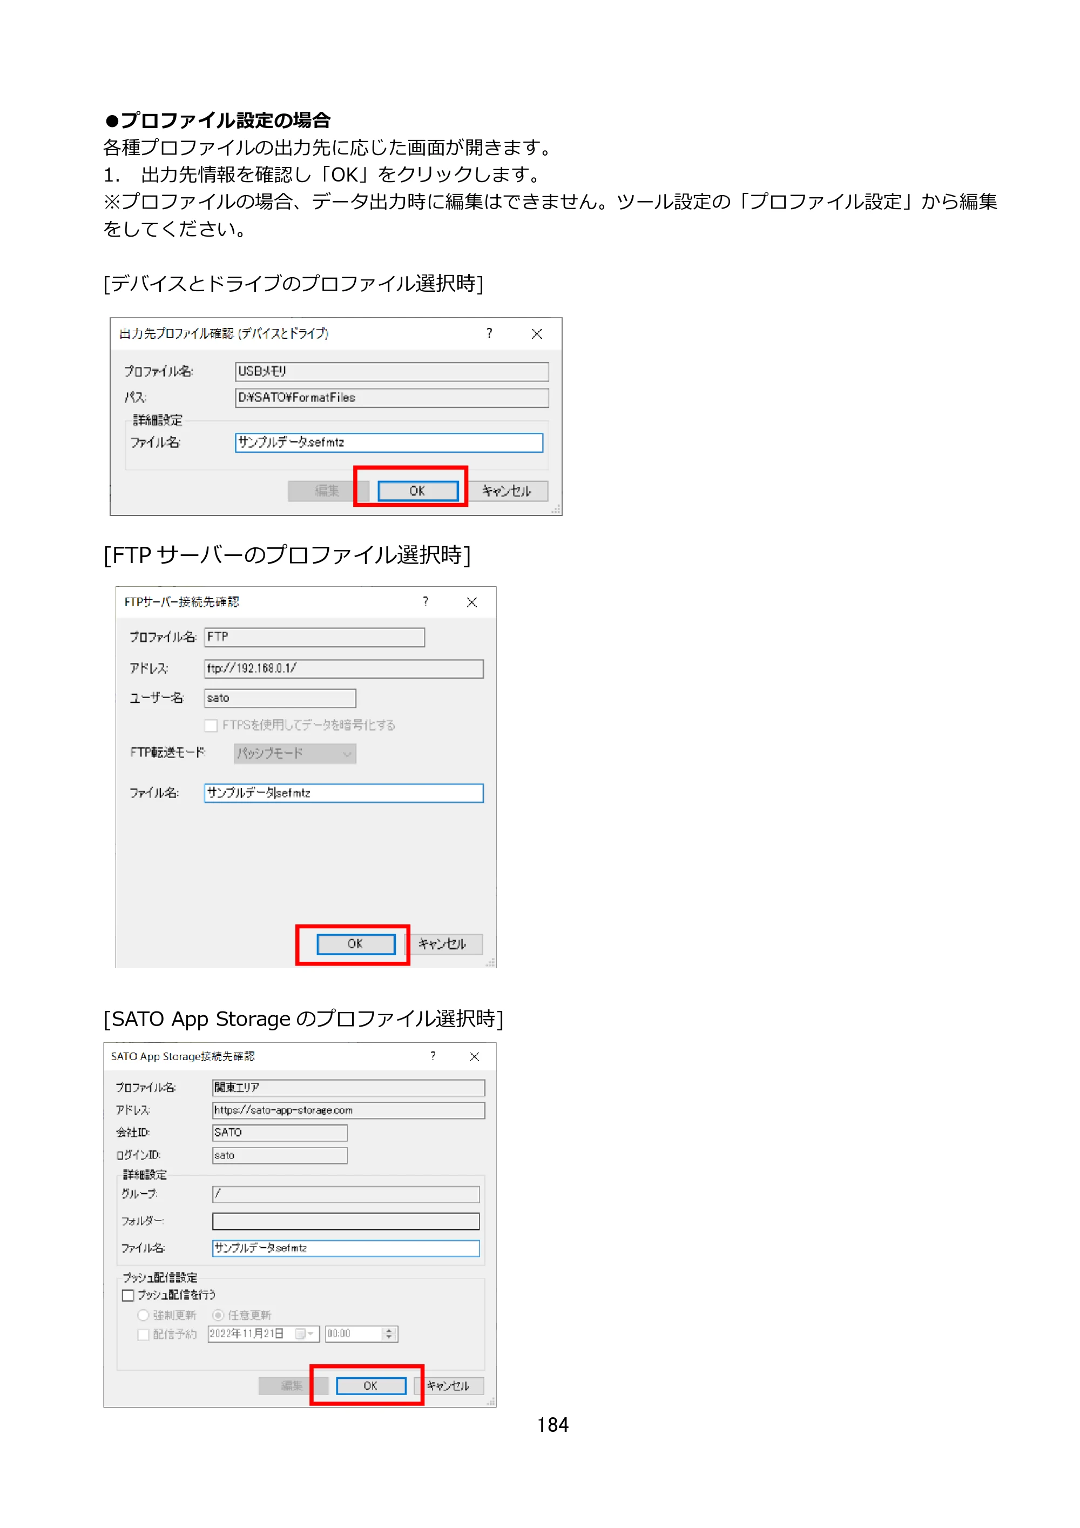Click the ユーザー名 field in the FTP dialog
Screen dimensions: 1080x1528
click(x=280, y=698)
